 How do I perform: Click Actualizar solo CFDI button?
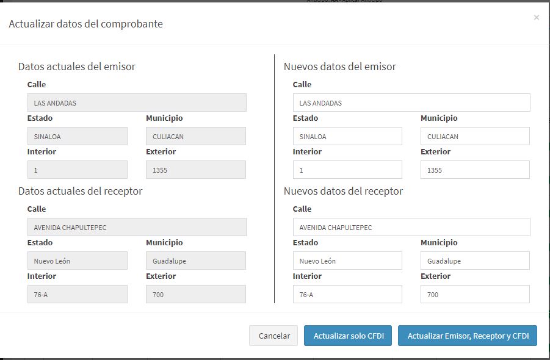348,336
